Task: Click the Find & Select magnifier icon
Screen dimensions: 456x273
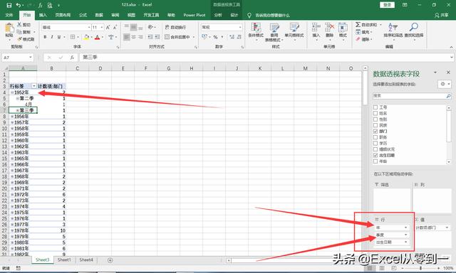Action: click(x=413, y=28)
